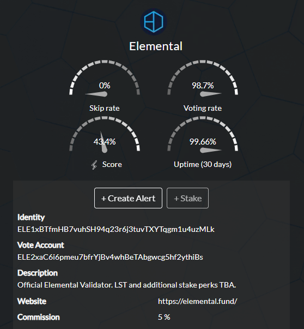Click the 5 % commission value
Image resolution: width=304 pixels, height=329 pixels.
164,317
